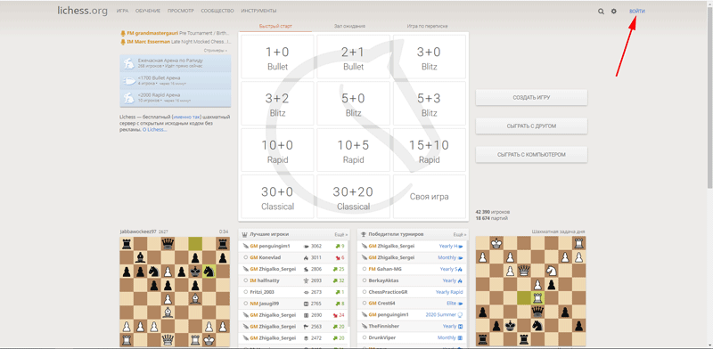This screenshot has height=349, width=713.
Task: Open the Yearly Rapid tournament link
Action: (x=449, y=292)
